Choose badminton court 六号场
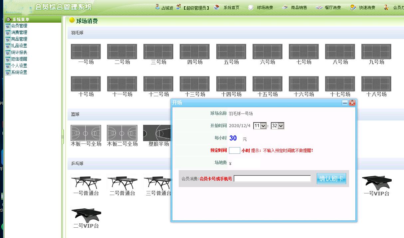 point(268,54)
